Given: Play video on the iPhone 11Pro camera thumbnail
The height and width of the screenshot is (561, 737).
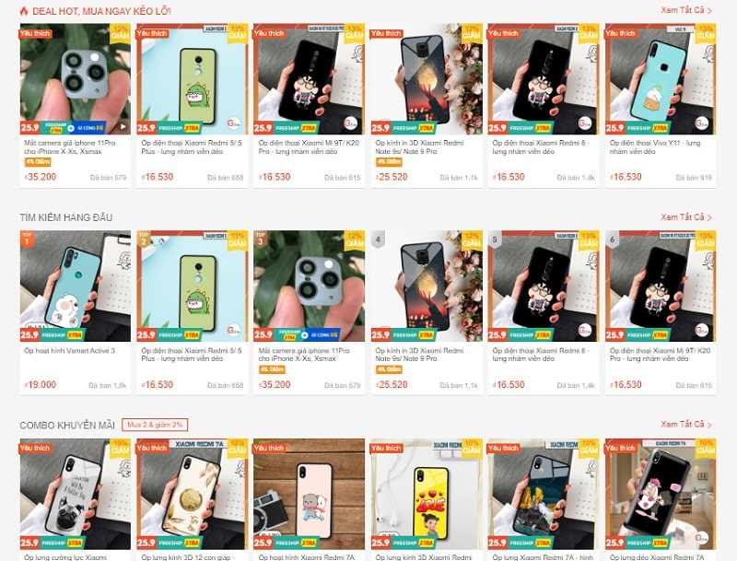Looking at the screenshot, I should pyautogui.click(x=123, y=126).
